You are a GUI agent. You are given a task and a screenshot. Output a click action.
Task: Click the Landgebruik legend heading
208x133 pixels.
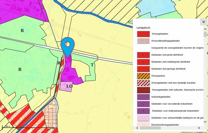point(143,28)
